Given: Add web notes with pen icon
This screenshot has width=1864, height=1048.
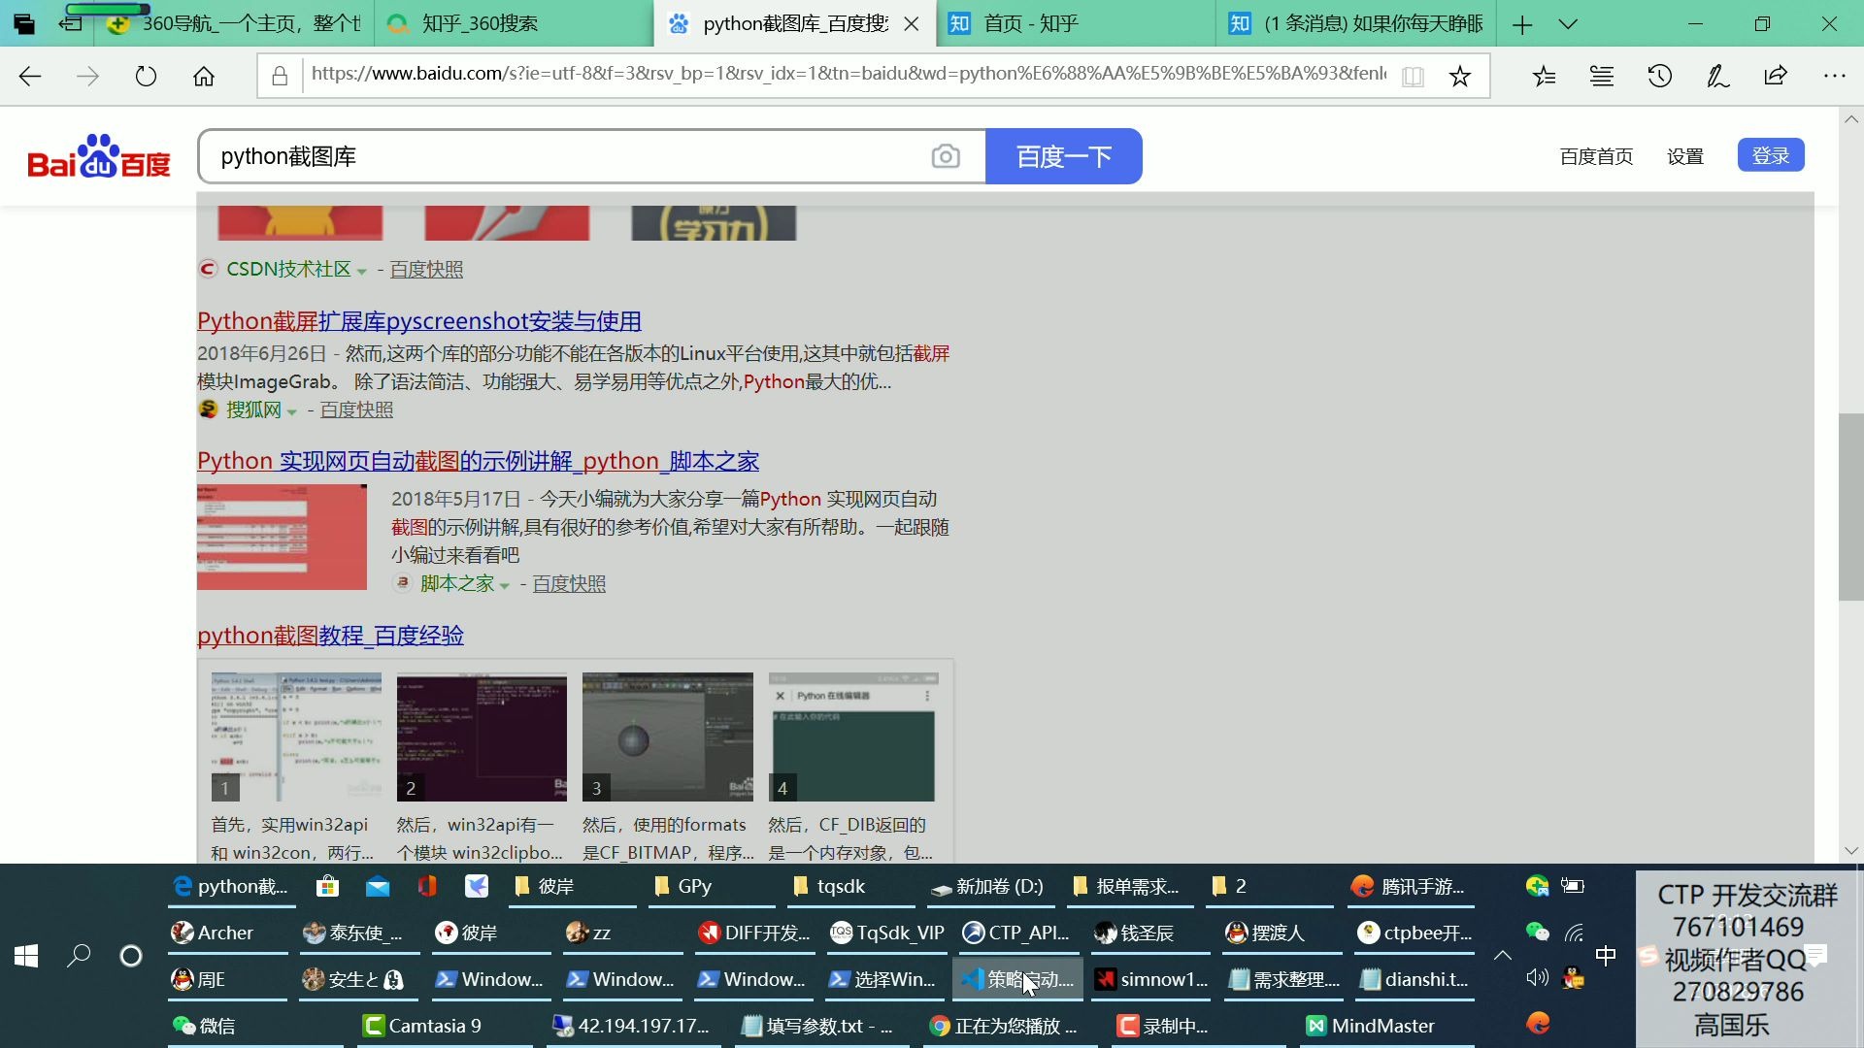Looking at the screenshot, I should [x=1717, y=76].
